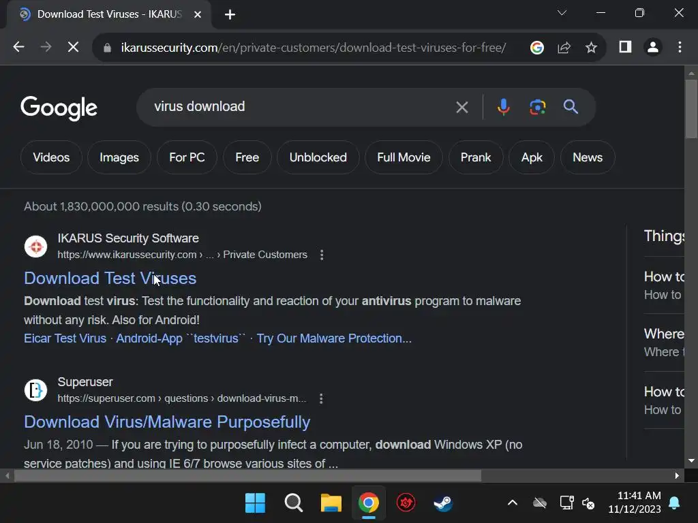Image resolution: width=698 pixels, height=523 pixels.
Task: Open the clock and calendar flyout
Action: pos(635,503)
